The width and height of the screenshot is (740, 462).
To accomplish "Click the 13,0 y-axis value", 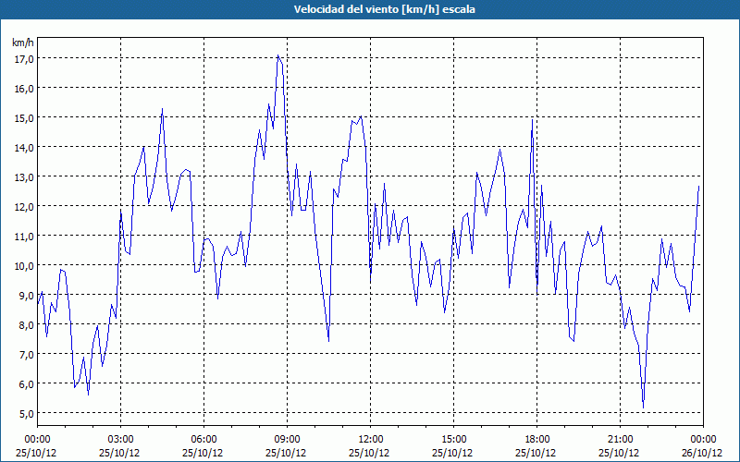I will click(x=24, y=176).
